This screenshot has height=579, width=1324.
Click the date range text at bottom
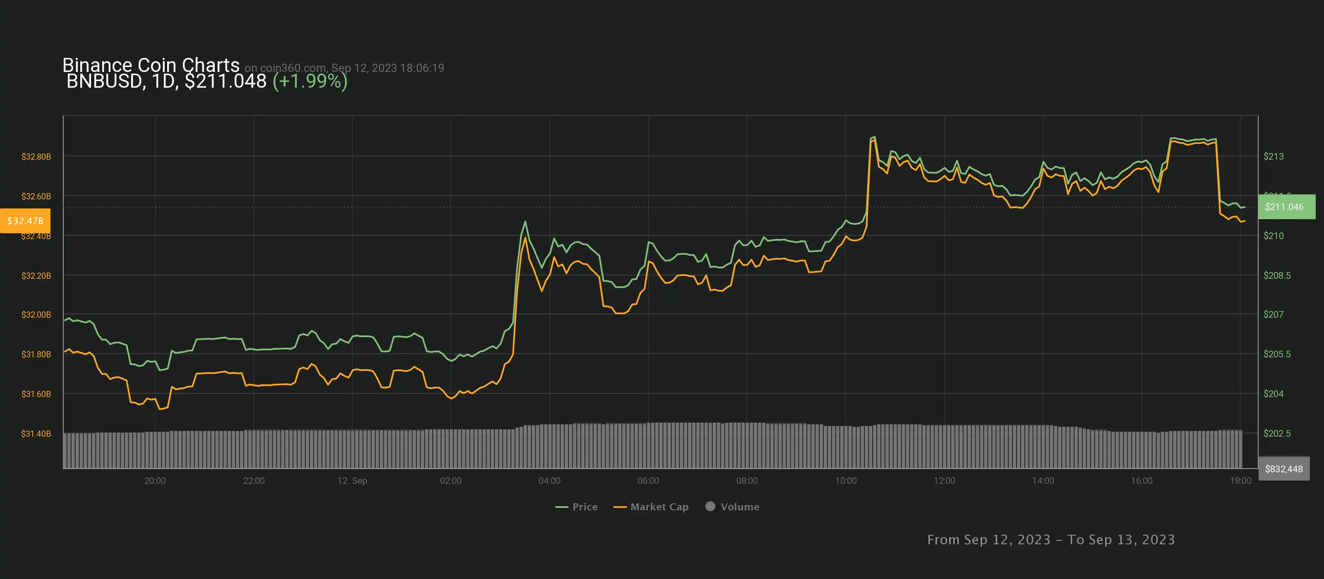pyautogui.click(x=1051, y=539)
